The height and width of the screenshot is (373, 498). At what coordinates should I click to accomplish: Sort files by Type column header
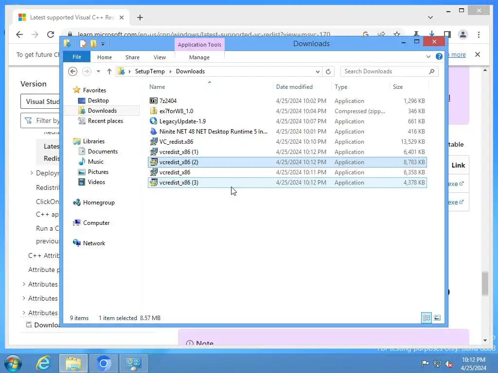tap(341, 87)
